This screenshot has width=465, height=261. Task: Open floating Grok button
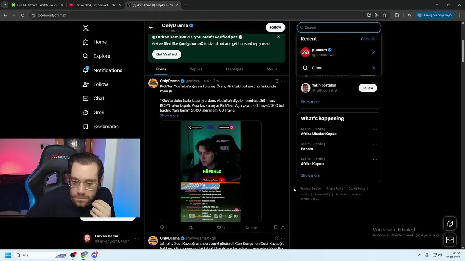tap(450, 224)
